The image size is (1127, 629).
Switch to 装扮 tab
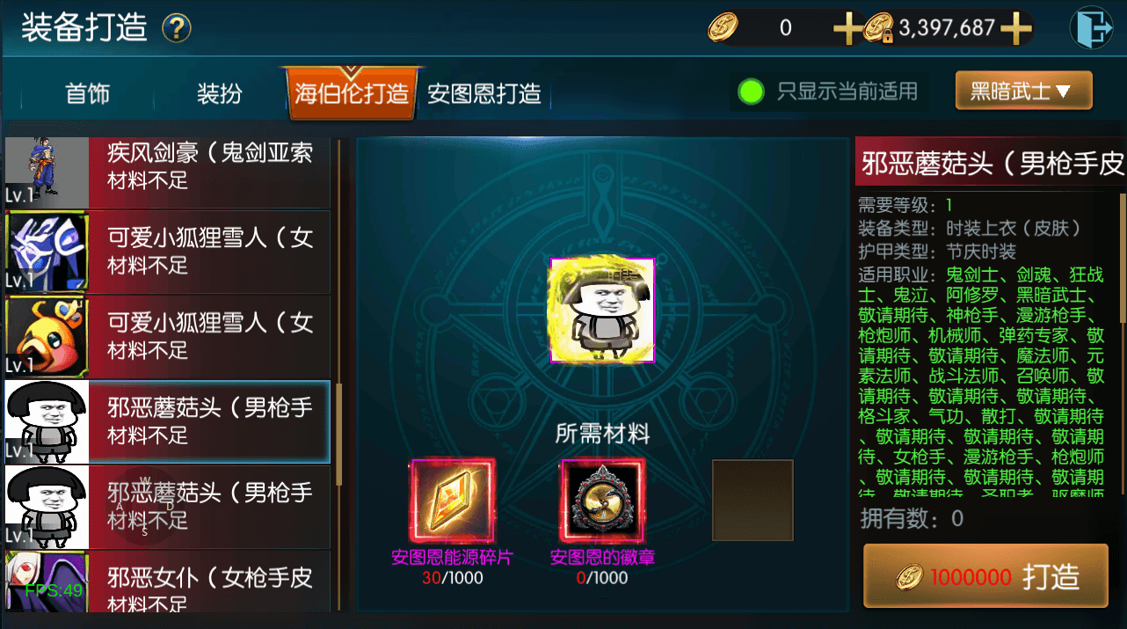click(x=219, y=93)
